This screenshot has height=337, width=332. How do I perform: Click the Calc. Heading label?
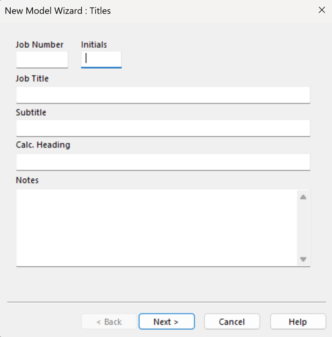(x=43, y=145)
